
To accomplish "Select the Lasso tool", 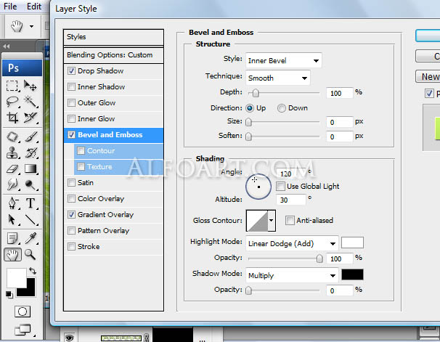I will pos(12,102).
